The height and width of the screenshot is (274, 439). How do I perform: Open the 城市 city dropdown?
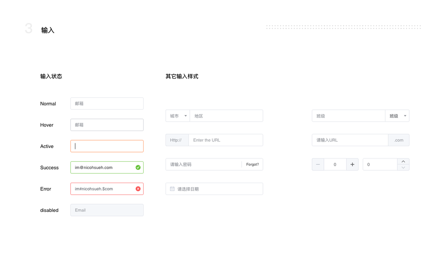click(178, 116)
